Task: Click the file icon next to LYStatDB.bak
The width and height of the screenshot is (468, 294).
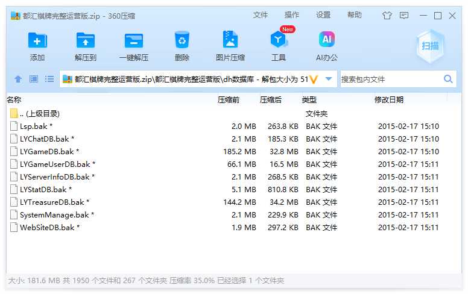Action: click(x=14, y=189)
